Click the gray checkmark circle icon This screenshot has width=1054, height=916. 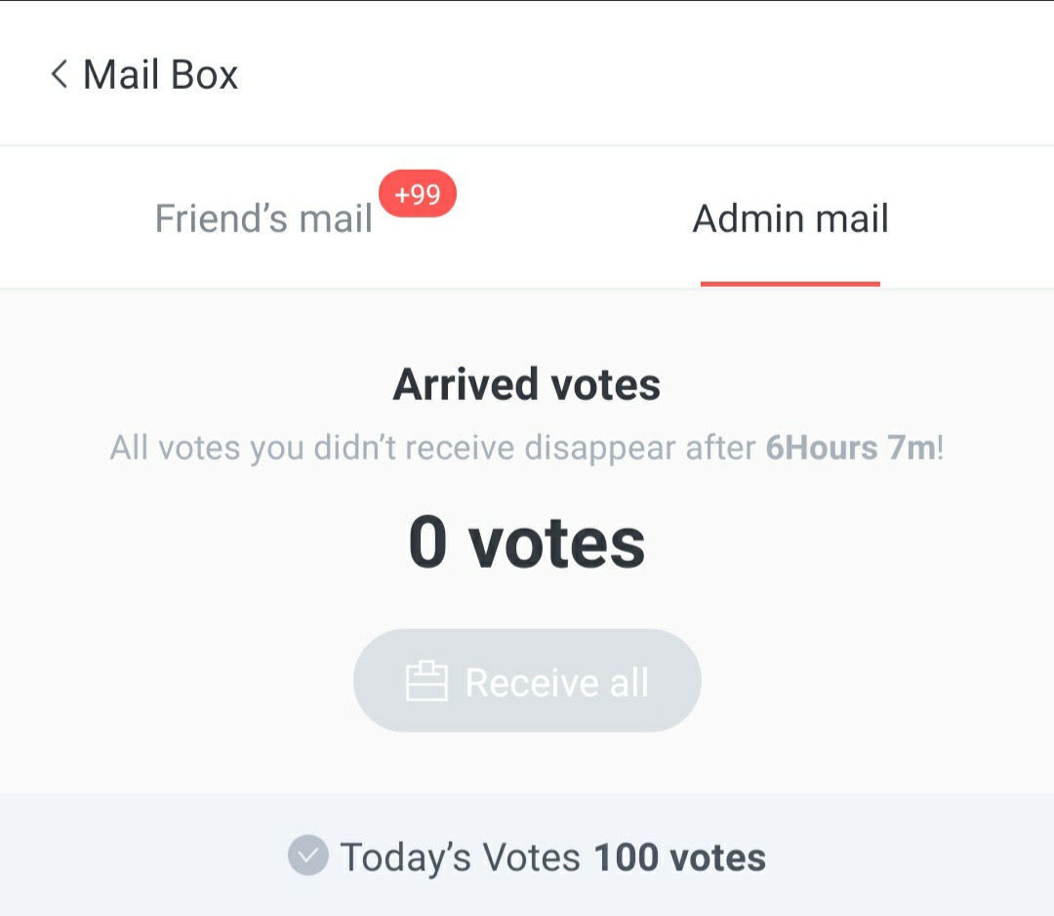click(x=307, y=856)
